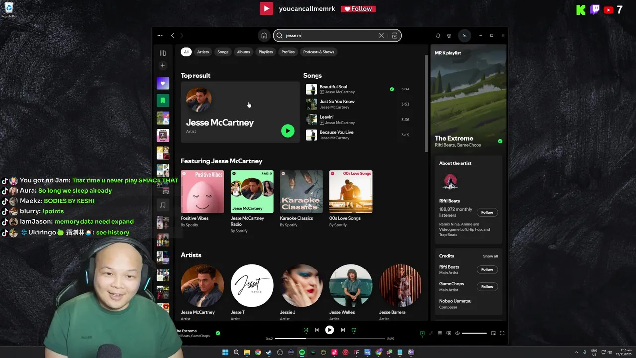Create a new playlist with plus icon

tap(162, 65)
